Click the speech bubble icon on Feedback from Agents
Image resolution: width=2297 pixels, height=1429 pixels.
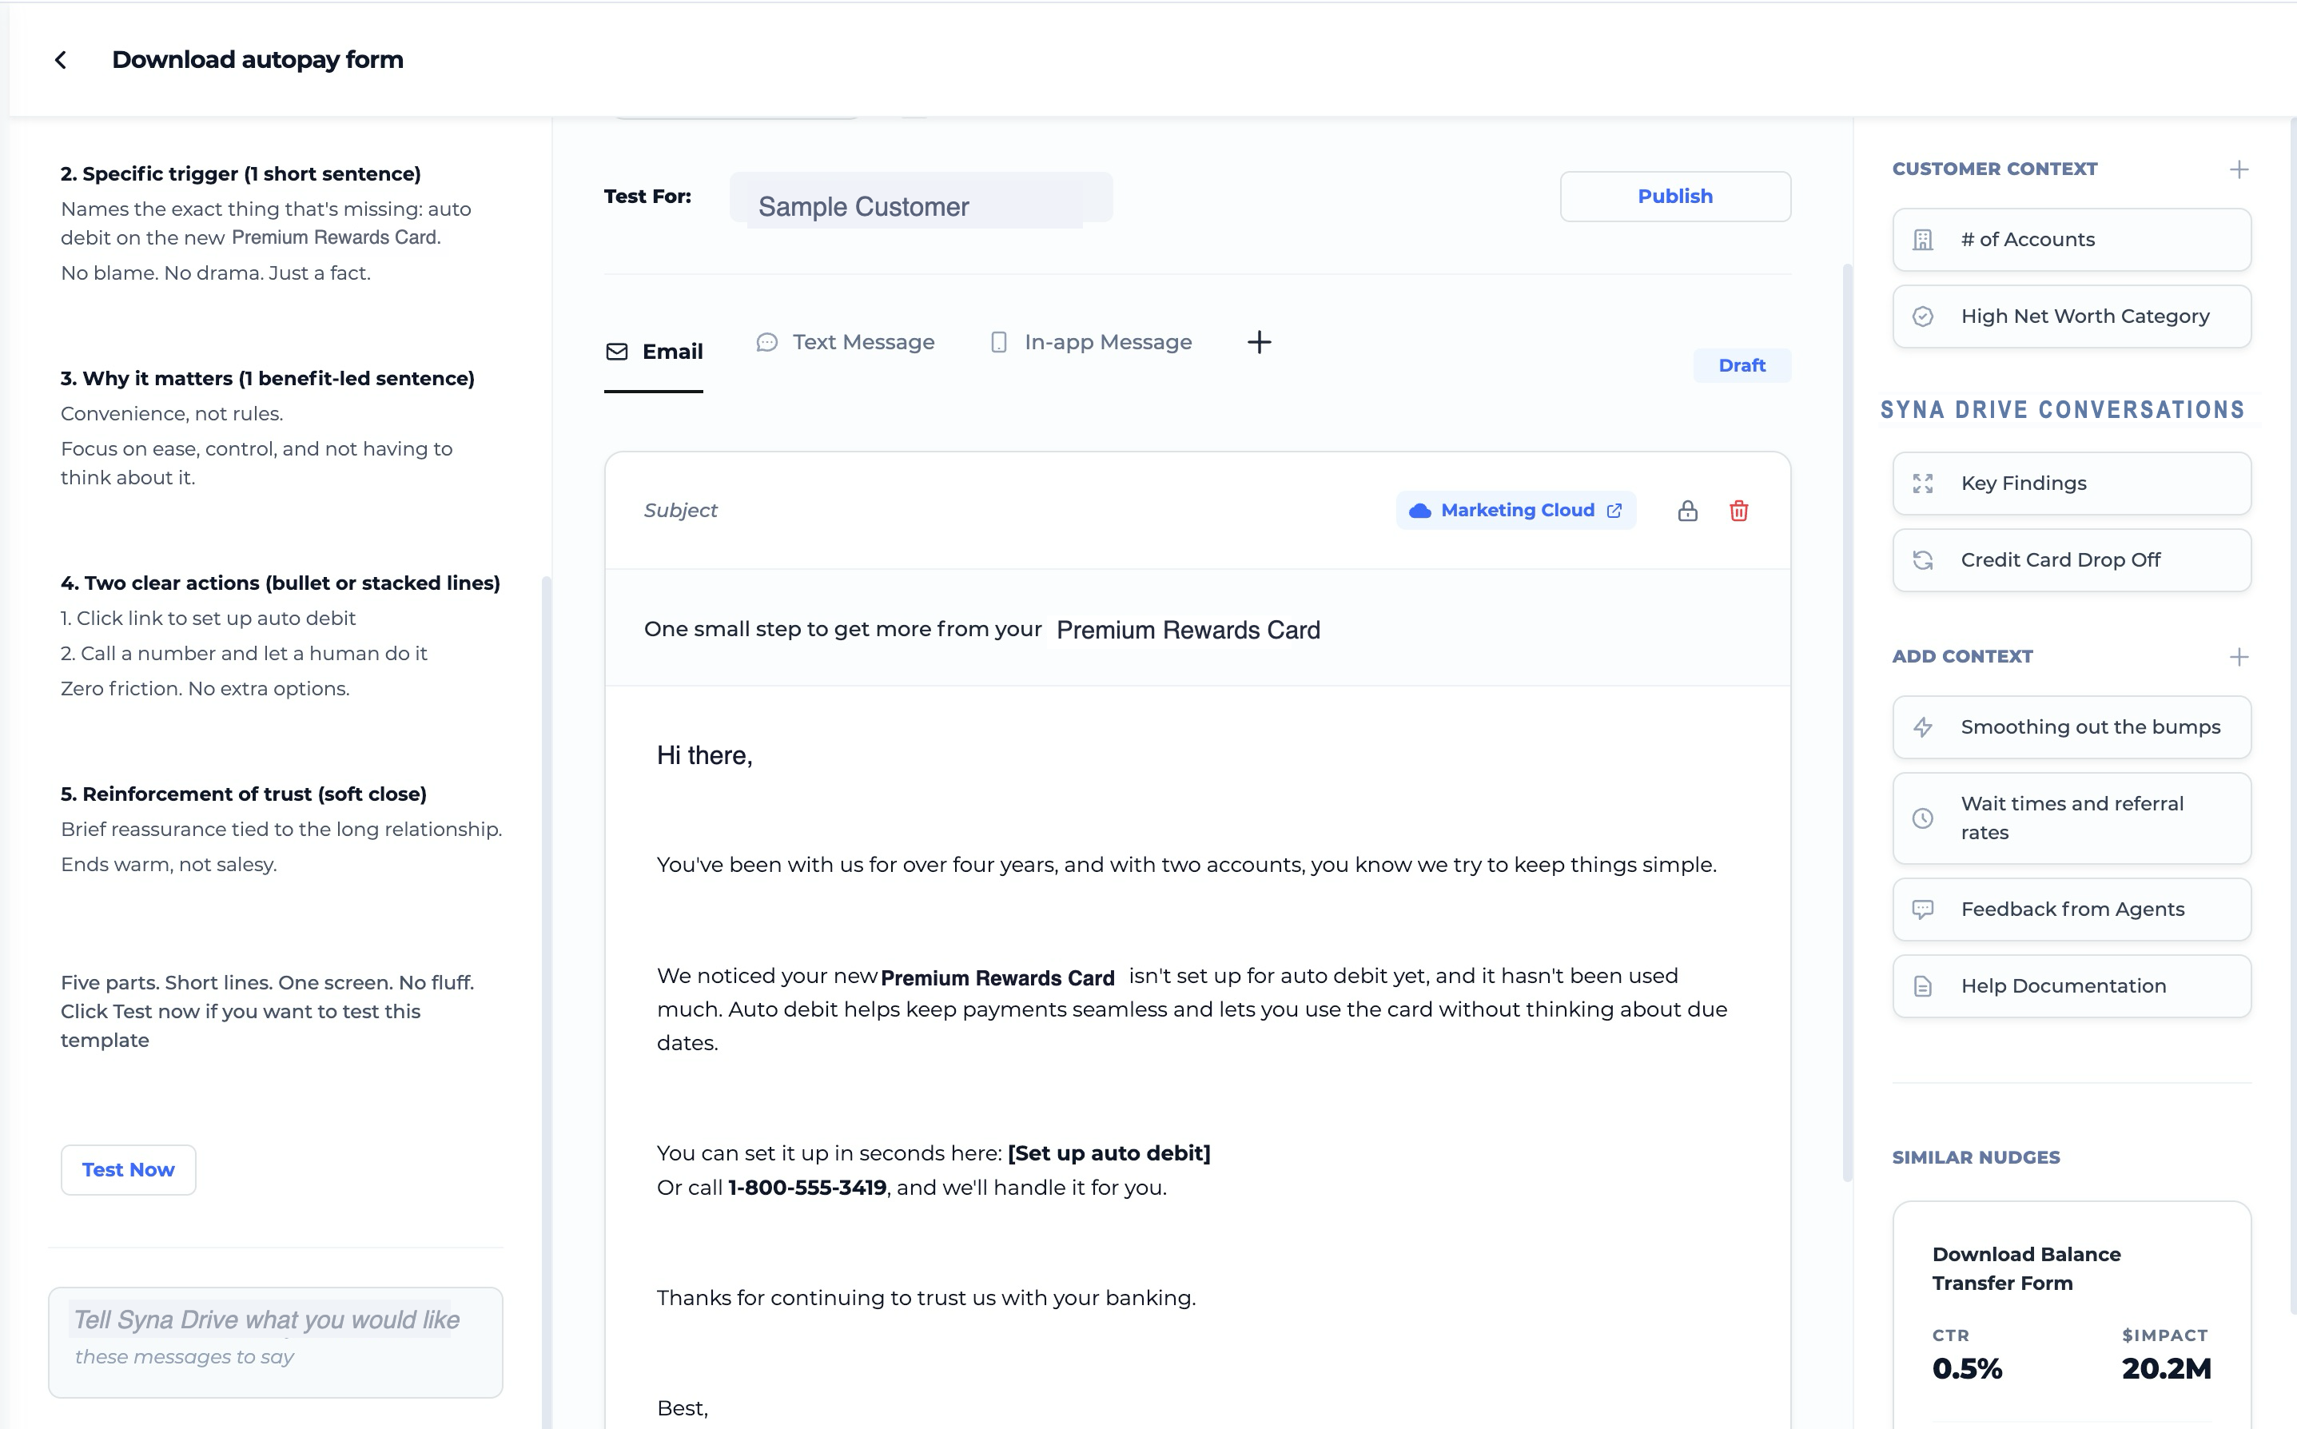tap(1923, 910)
